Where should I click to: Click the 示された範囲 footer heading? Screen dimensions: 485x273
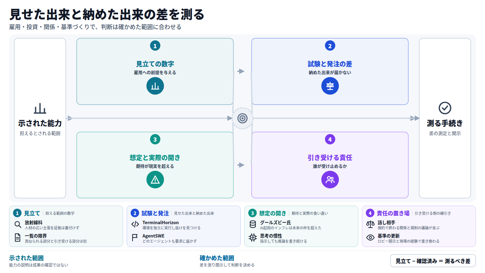point(26,258)
